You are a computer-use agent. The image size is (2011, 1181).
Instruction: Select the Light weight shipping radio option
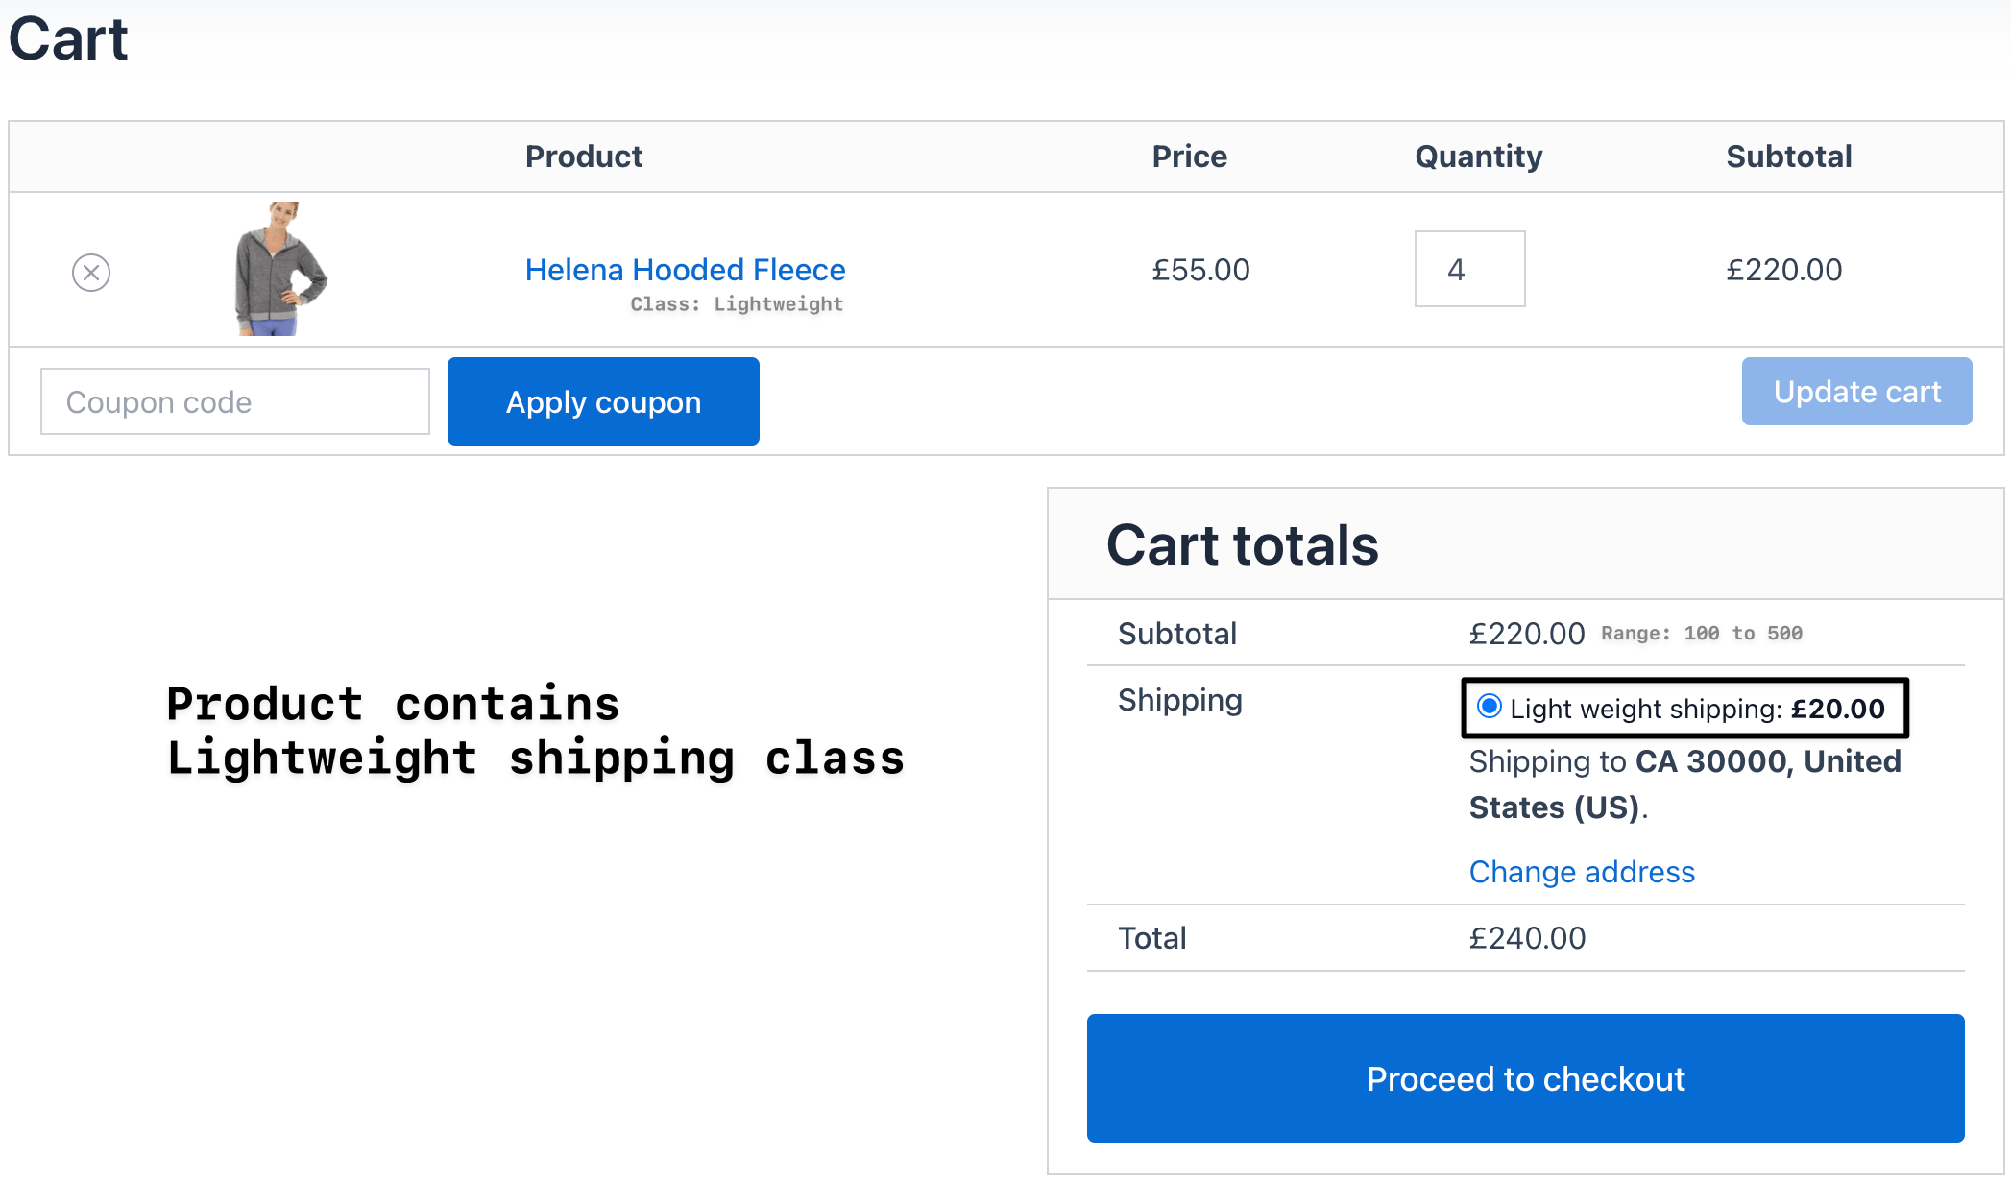[1490, 707]
